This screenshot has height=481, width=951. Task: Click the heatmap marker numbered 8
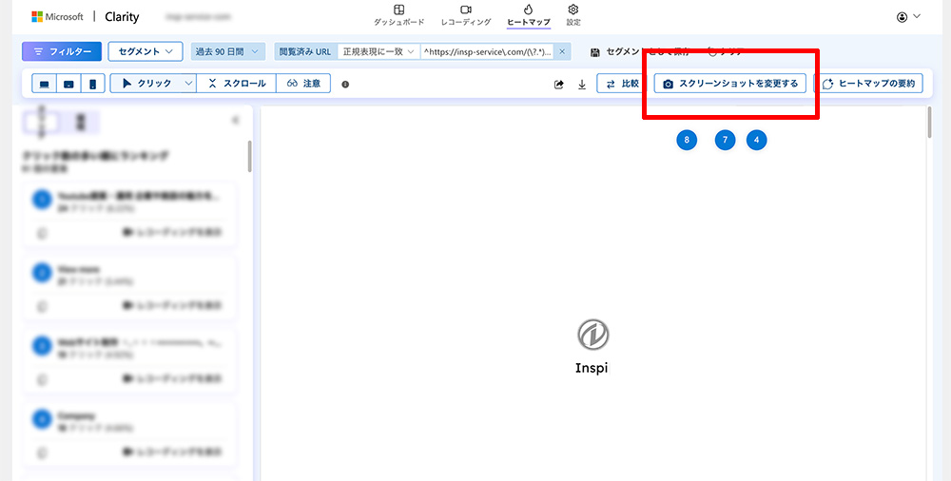coord(687,140)
